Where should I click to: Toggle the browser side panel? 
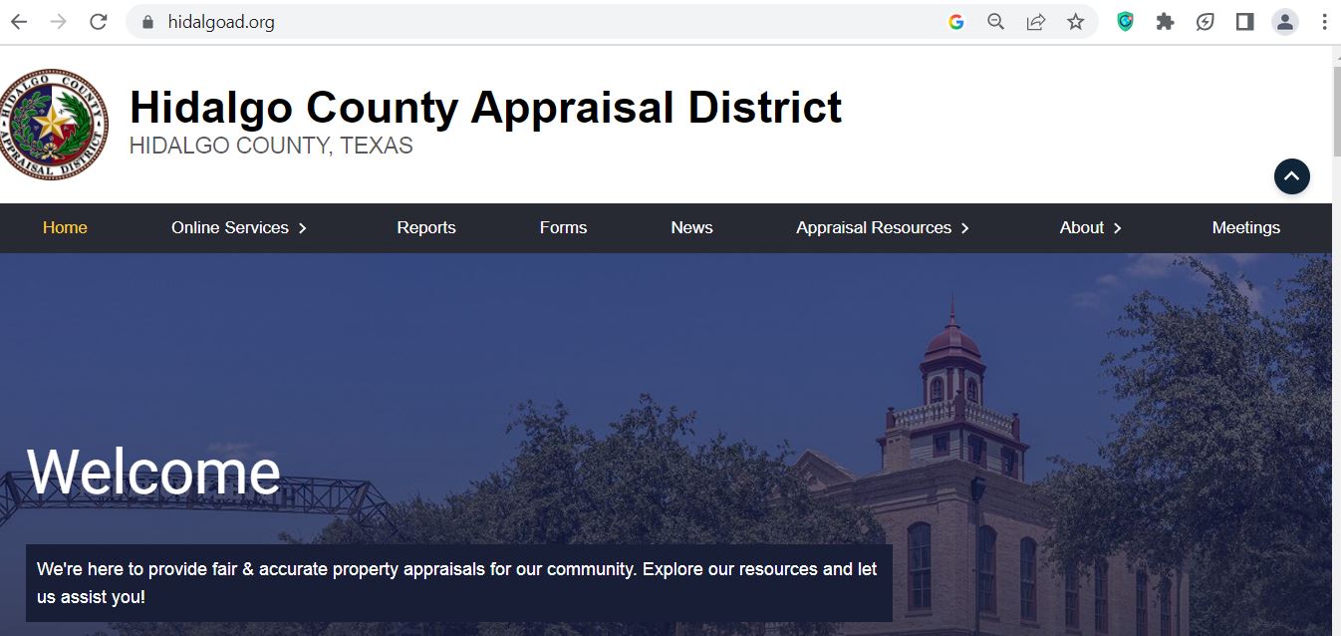click(x=1244, y=22)
